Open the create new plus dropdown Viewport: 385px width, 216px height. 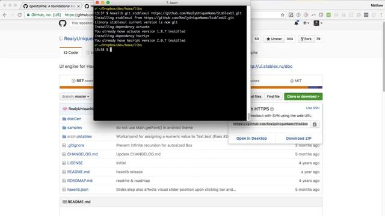pyautogui.click(x=306, y=23)
